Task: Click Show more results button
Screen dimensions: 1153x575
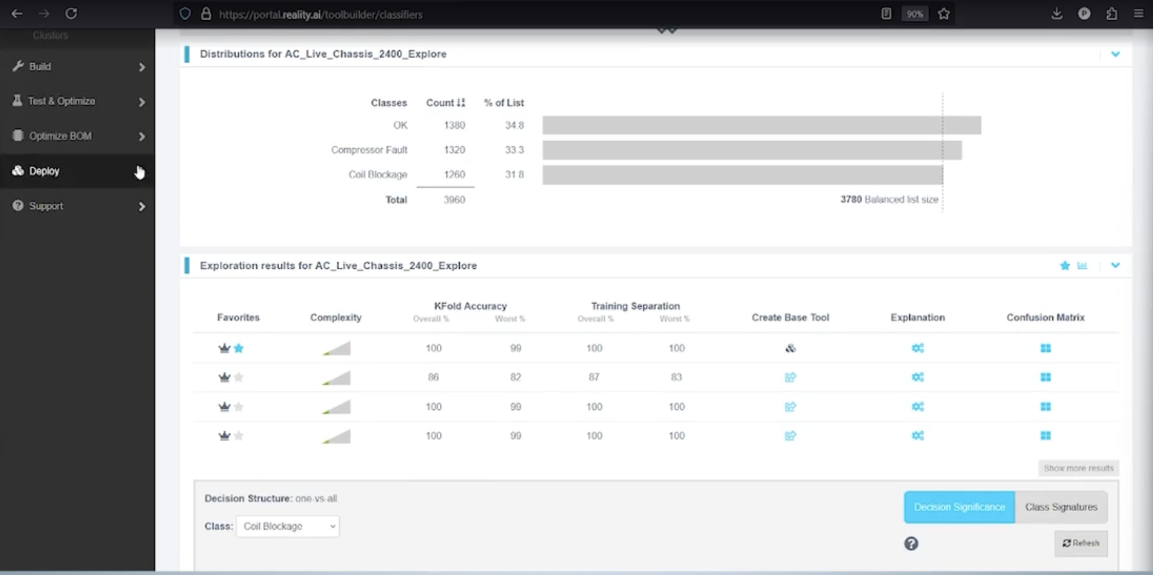Action: 1079,468
